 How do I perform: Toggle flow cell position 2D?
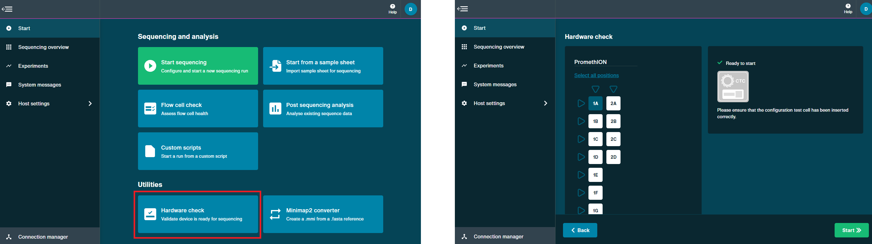click(x=613, y=157)
